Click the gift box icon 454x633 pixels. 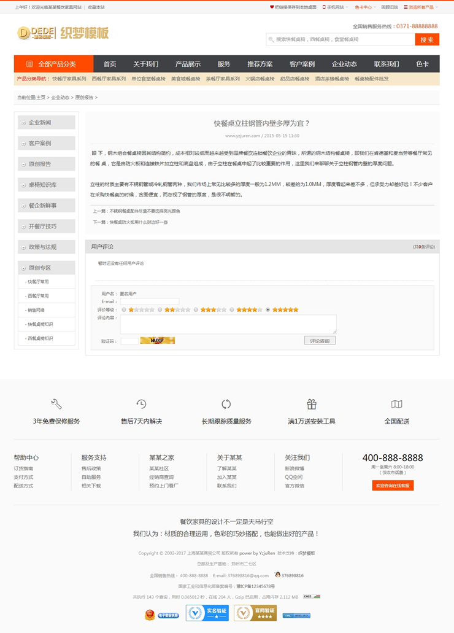coord(312,404)
